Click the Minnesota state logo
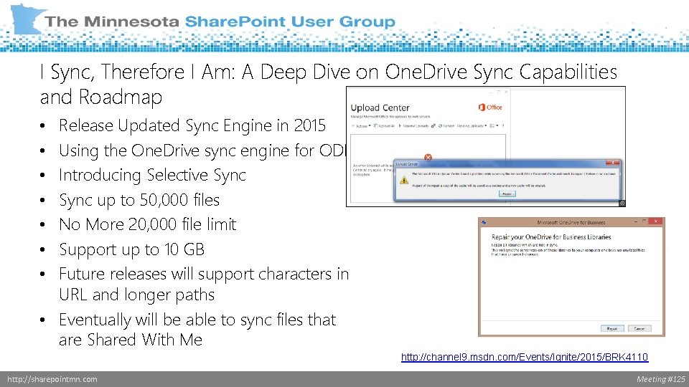689x387 pixels. click(x=27, y=19)
